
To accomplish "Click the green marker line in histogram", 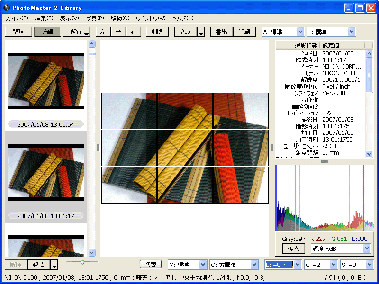I will tap(295, 197).
